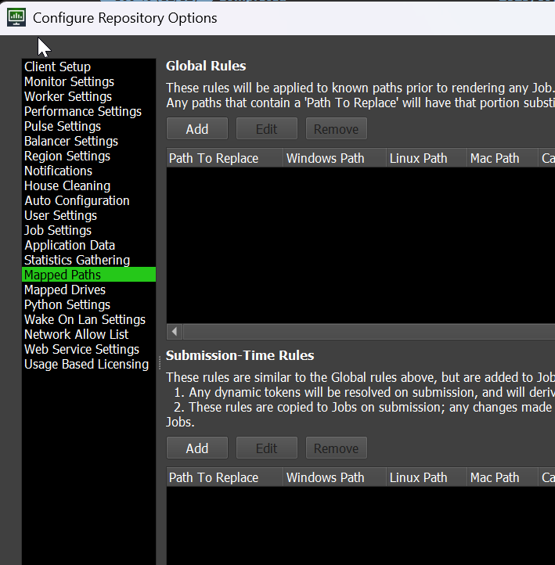Select Monitor Settings in sidebar

point(69,82)
